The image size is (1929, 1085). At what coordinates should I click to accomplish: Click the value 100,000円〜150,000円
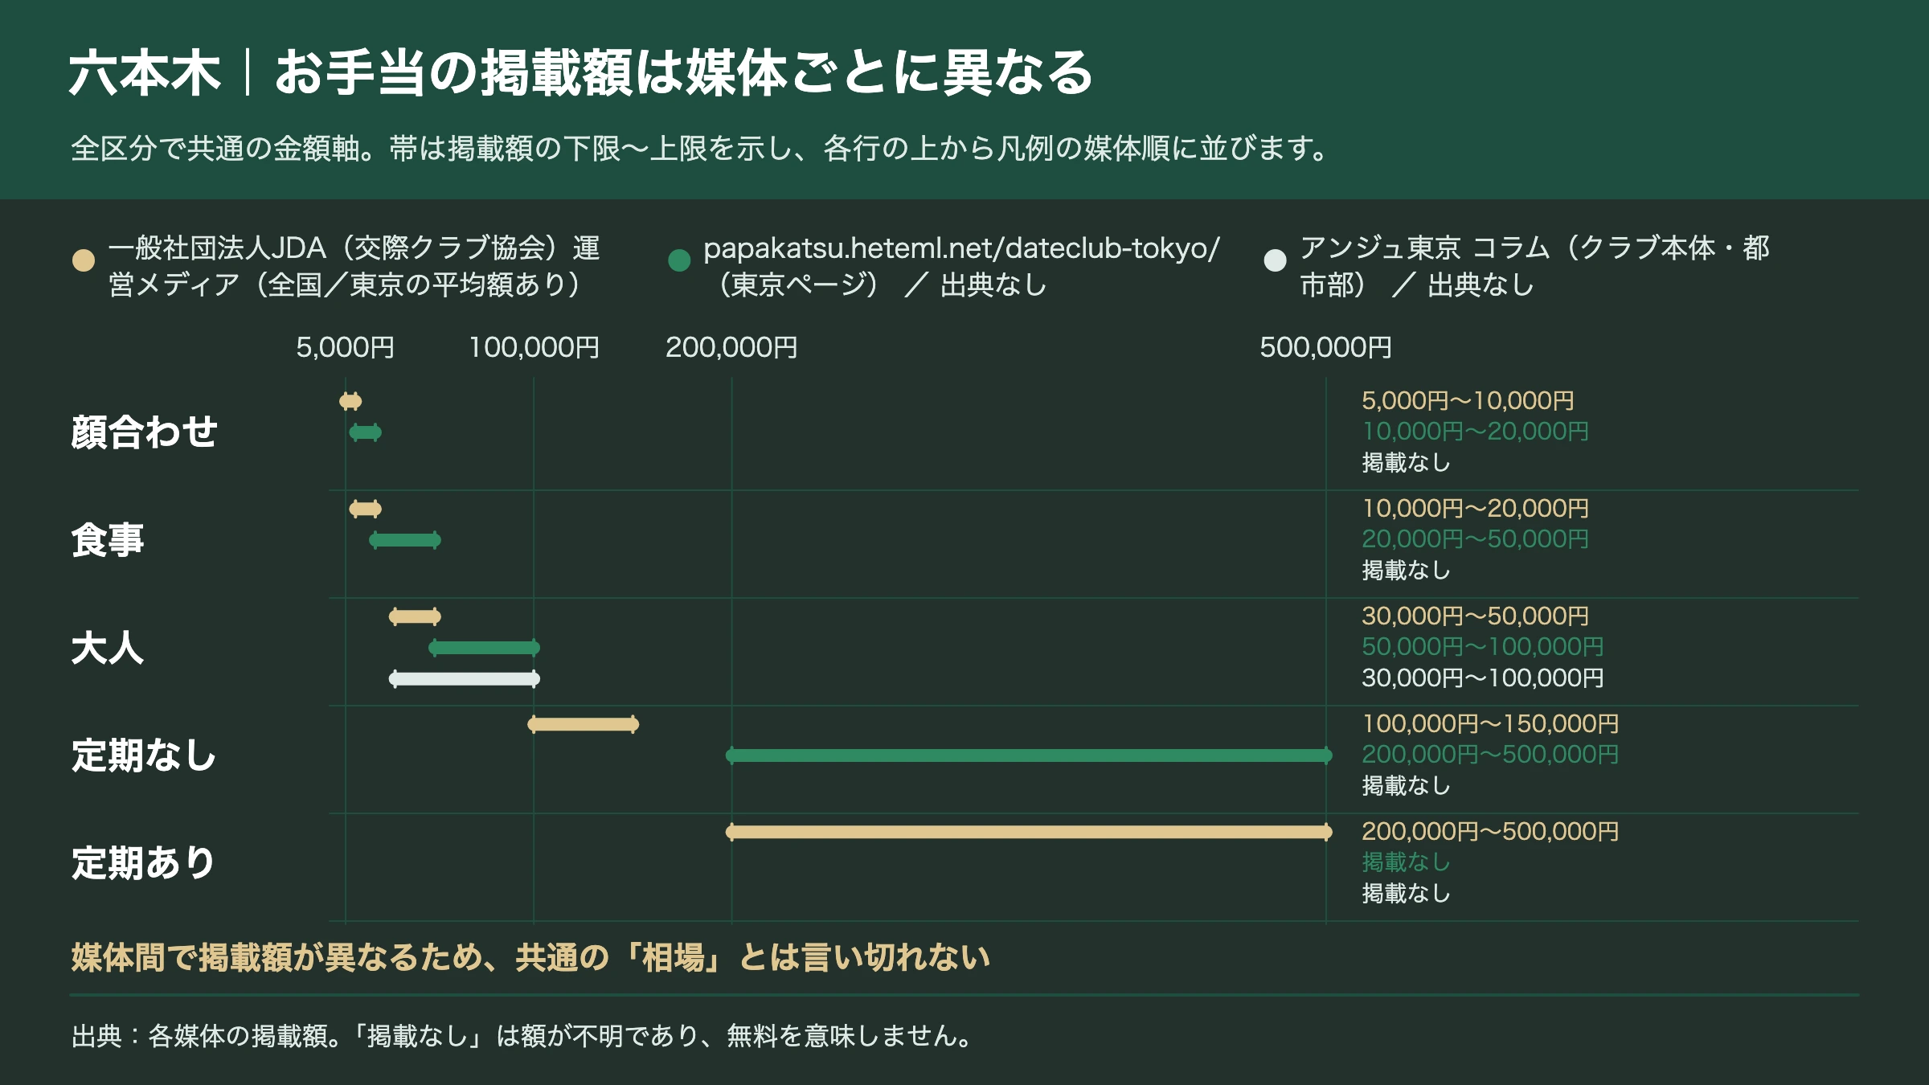tap(1490, 724)
